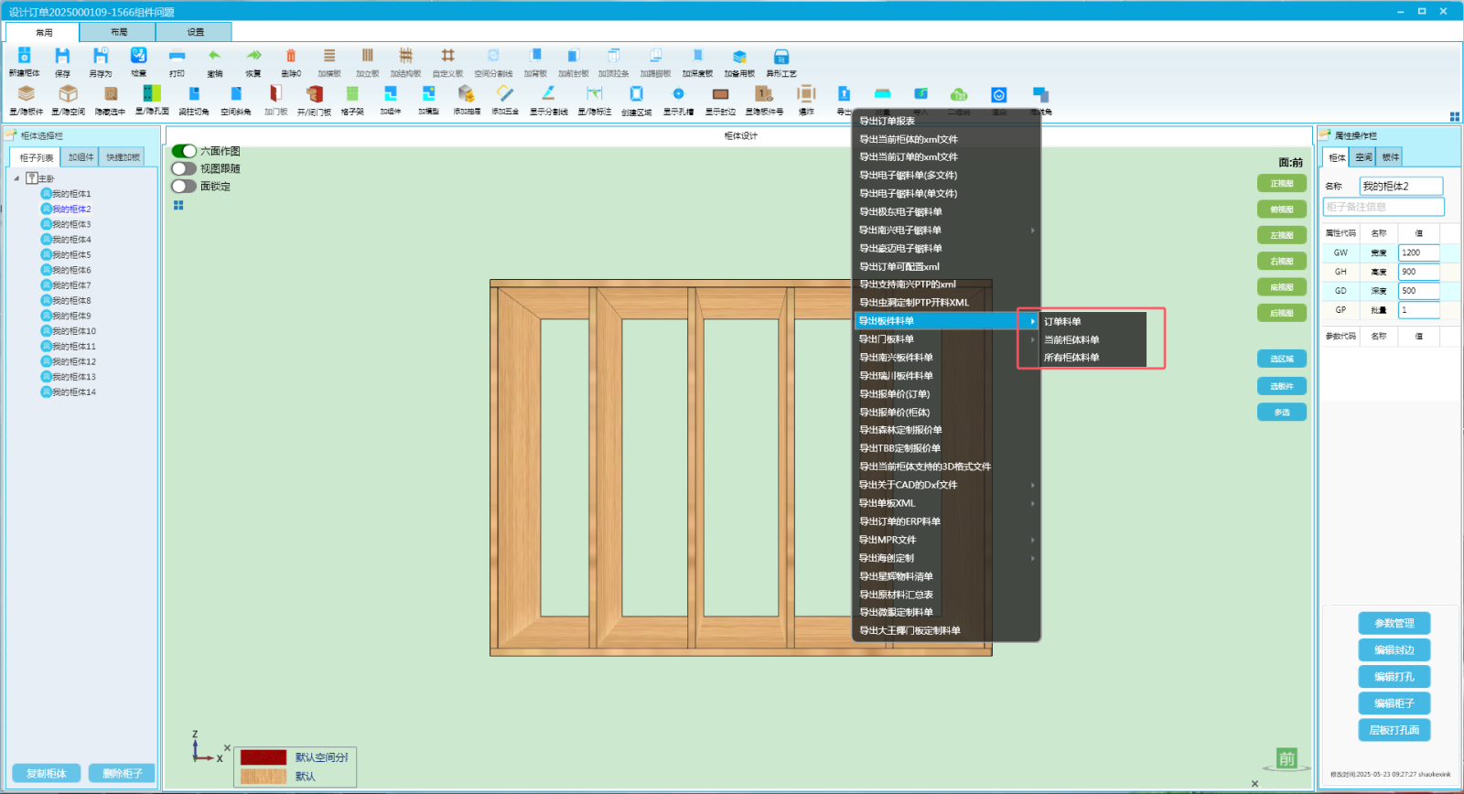This screenshot has height=794, width=1464.
Task: Open the 加组件 tab in left panel
Action: coord(81,157)
